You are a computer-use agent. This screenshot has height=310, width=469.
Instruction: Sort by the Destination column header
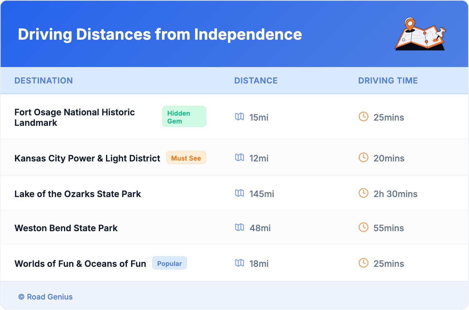(x=44, y=81)
